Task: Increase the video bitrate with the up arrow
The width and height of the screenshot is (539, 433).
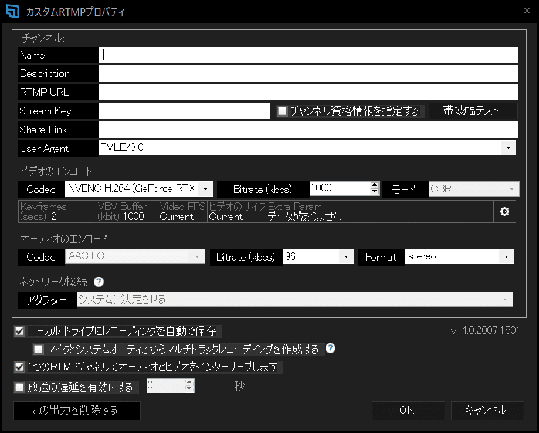Action: [375, 185]
